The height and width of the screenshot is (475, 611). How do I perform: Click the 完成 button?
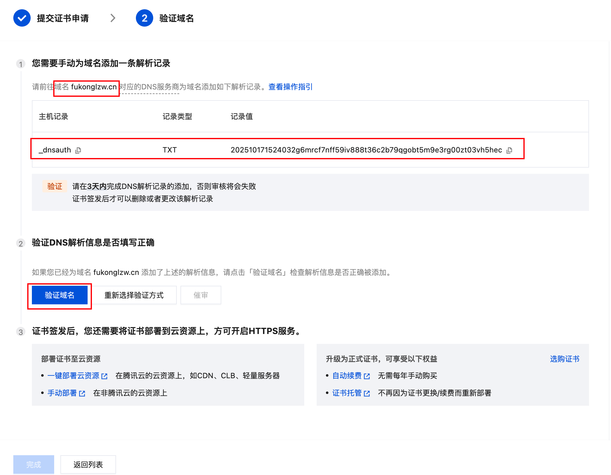click(33, 464)
